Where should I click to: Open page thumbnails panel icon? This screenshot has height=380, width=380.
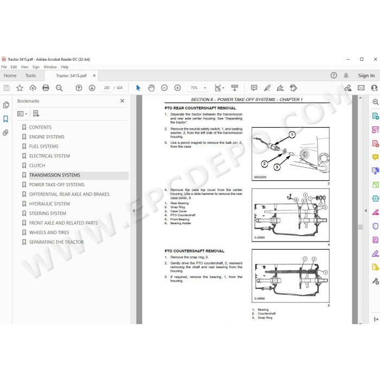6,105
